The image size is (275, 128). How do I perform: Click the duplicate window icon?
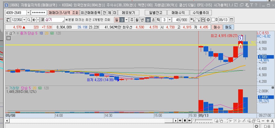[242, 5]
